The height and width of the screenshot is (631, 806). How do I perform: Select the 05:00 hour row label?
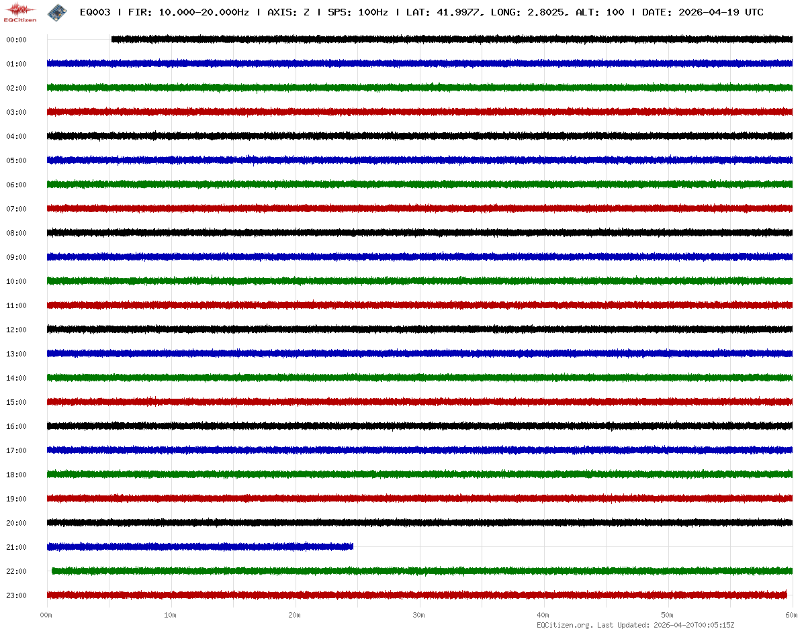coord(16,160)
